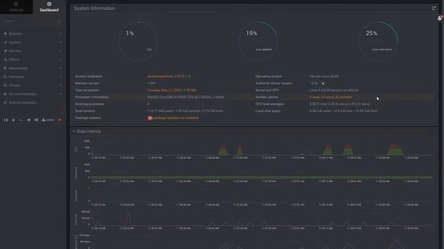The height and width of the screenshot is (249, 444).
Task: Open favorites star icon in sidebar footer
Action: click(28, 120)
